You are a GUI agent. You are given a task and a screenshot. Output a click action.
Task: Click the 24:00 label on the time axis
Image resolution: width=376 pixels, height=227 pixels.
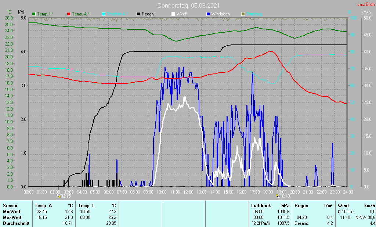(x=348, y=192)
